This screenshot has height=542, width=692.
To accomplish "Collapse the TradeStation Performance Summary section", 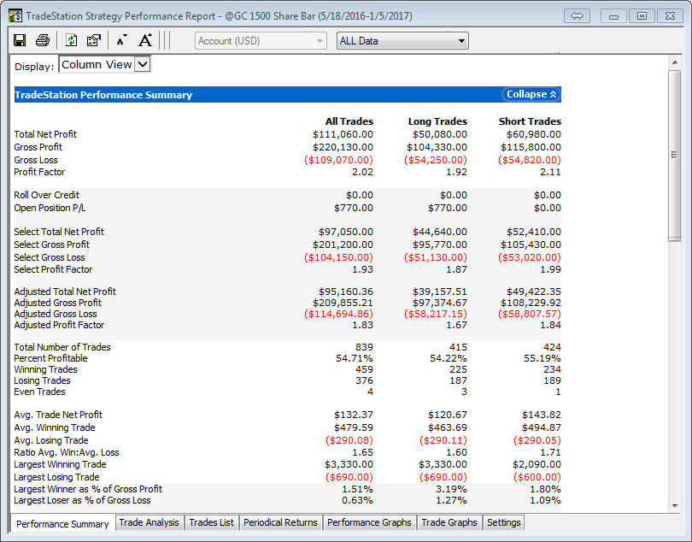I will pos(531,95).
